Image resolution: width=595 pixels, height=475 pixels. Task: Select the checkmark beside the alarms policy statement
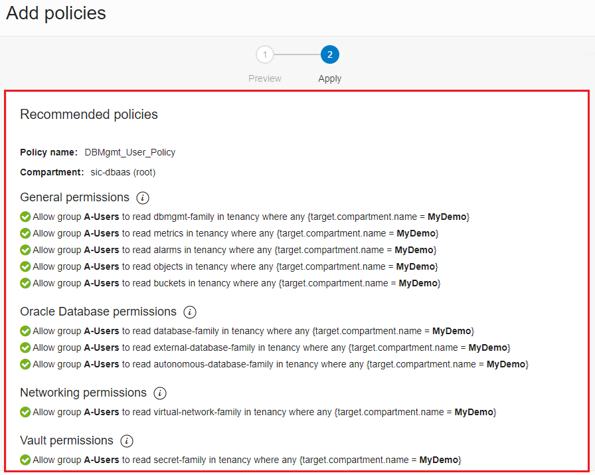point(25,250)
